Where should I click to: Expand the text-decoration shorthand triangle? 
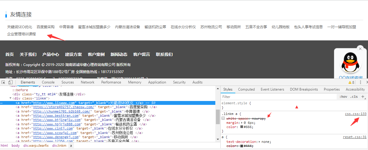(x=260, y=142)
